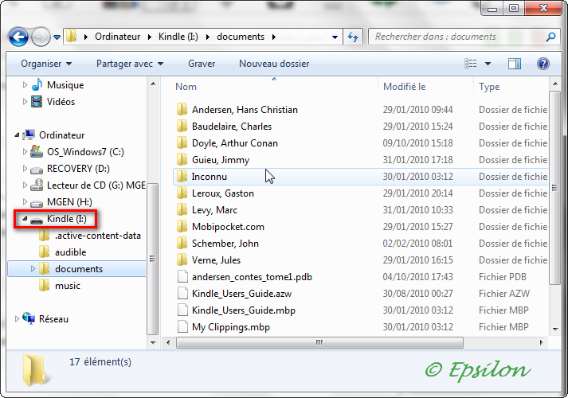The image size is (568, 398).
Task: Sort by the Modifié le column header
Action: point(404,87)
